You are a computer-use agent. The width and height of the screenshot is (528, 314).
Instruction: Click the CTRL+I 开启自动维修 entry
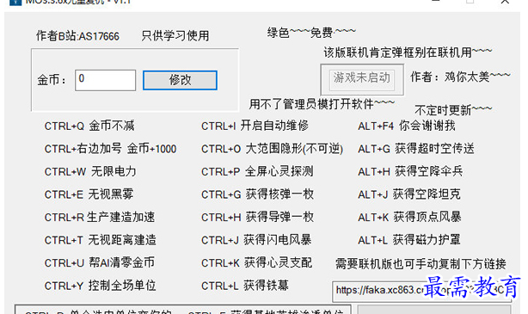click(x=255, y=126)
